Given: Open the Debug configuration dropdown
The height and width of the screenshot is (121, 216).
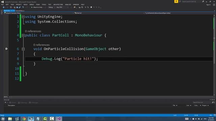Looking at the screenshot, I should [x=52, y=7].
